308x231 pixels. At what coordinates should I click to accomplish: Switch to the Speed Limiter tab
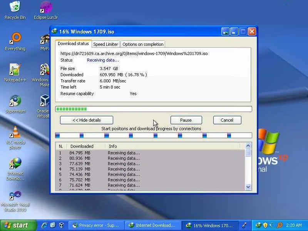point(105,44)
